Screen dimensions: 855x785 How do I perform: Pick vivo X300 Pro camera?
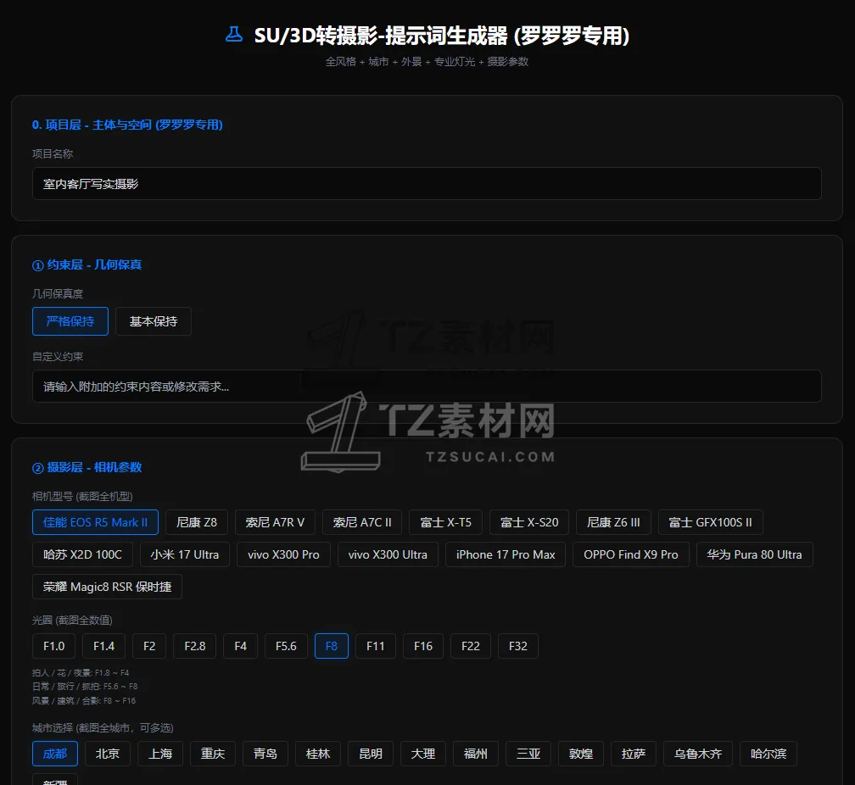[x=283, y=554]
